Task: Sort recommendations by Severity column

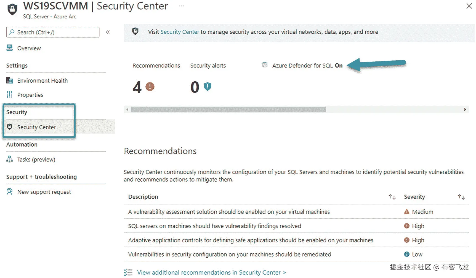Action: [x=461, y=197]
